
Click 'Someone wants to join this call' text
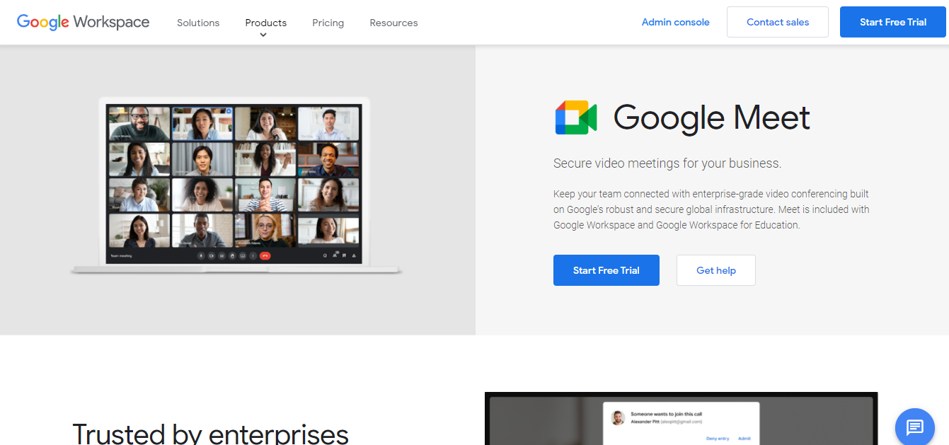point(666,414)
